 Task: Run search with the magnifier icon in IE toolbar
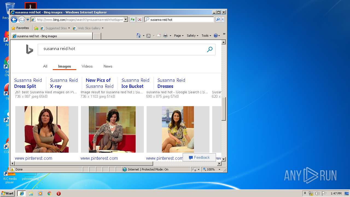click(x=218, y=19)
